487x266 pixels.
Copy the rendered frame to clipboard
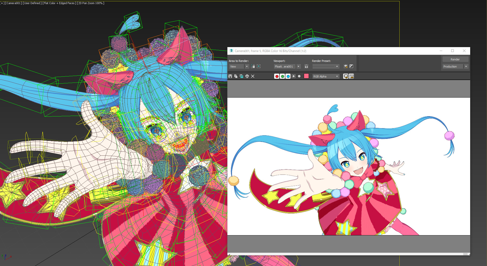[x=236, y=76]
